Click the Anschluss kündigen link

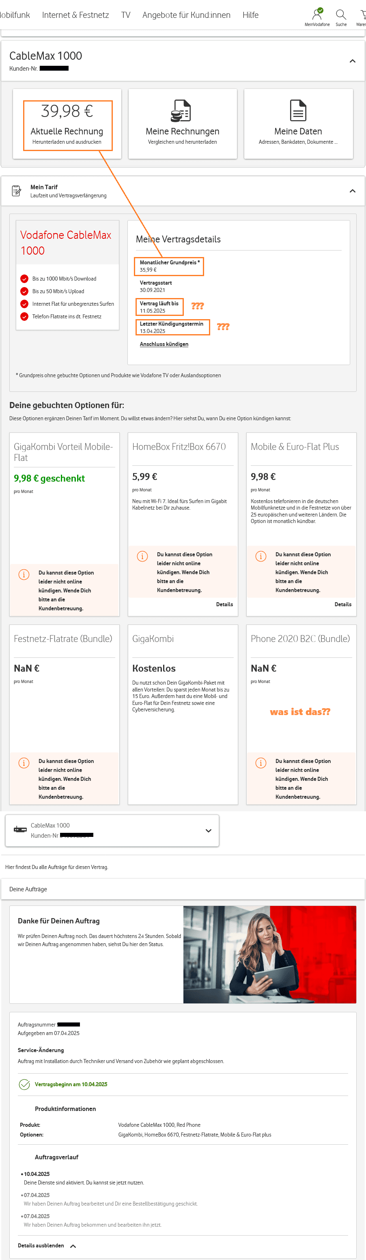[x=164, y=344]
